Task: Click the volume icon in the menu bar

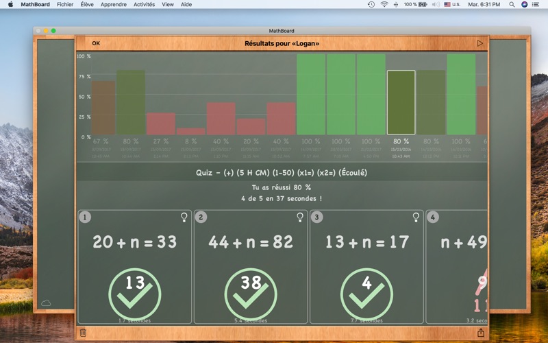Action: [x=436, y=4]
